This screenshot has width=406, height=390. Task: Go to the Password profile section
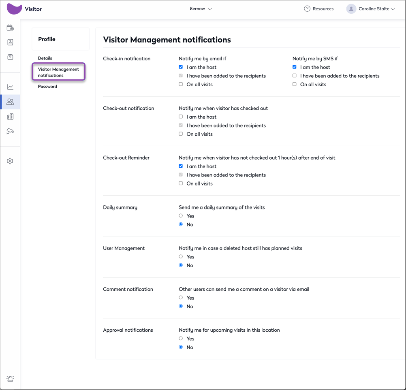[x=47, y=87]
